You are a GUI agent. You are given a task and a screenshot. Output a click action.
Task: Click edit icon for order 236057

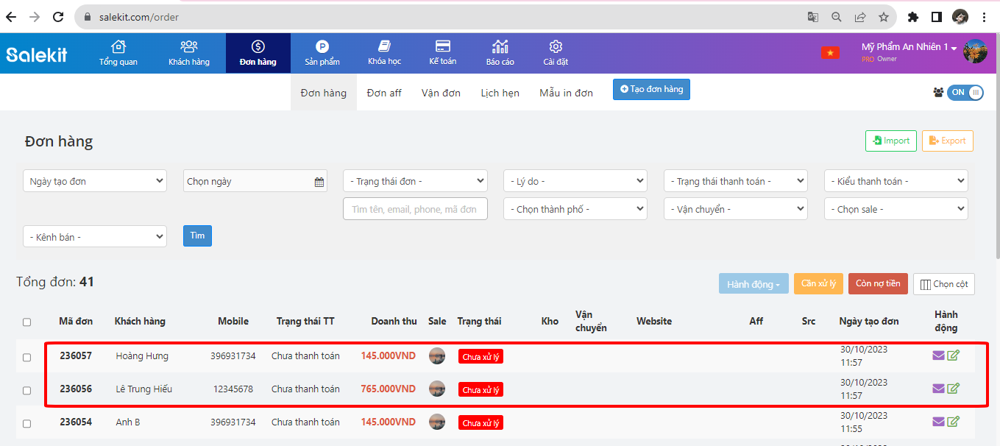(x=954, y=355)
